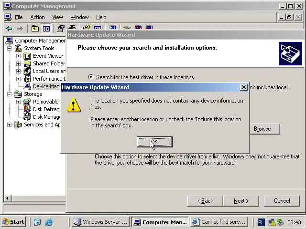Viewport: 306px width, 229px height.
Task: Click the 08:43 clock in the tray
Action: click(294, 222)
